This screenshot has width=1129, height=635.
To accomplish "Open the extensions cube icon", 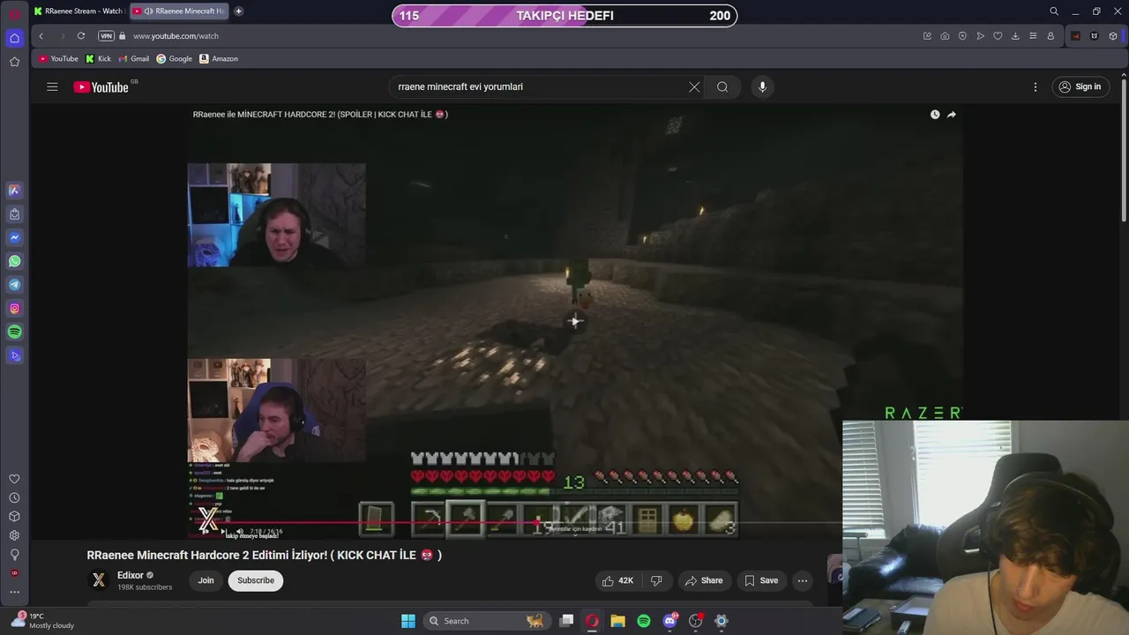I will tap(1113, 36).
